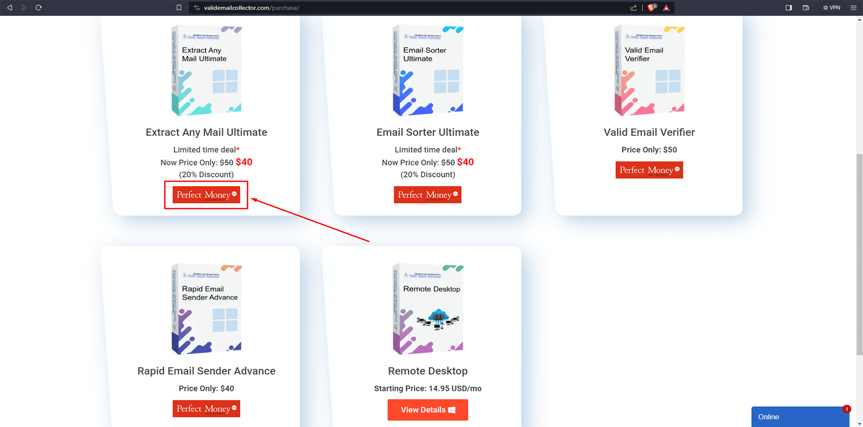Click the Remote Desktop product image
Viewport: 863px width, 427px height.
coord(428,309)
